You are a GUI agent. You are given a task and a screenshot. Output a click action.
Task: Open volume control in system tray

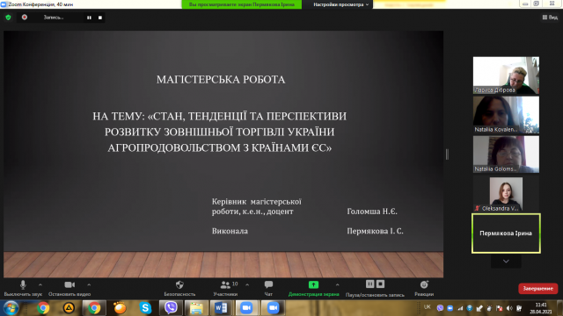(509, 308)
